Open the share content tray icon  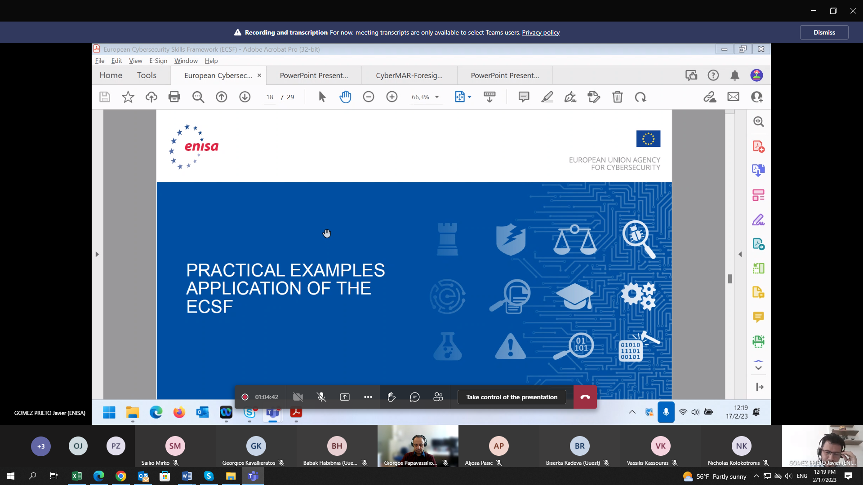click(x=345, y=397)
